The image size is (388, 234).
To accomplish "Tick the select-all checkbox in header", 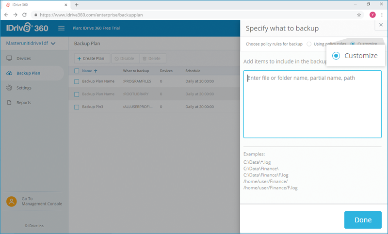I will (77, 71).
